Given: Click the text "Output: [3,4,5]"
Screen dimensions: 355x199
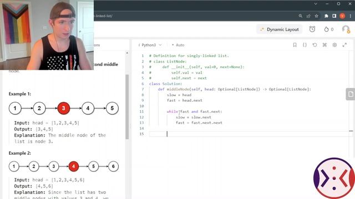Looking at the screenshot, I should [33, 129].
